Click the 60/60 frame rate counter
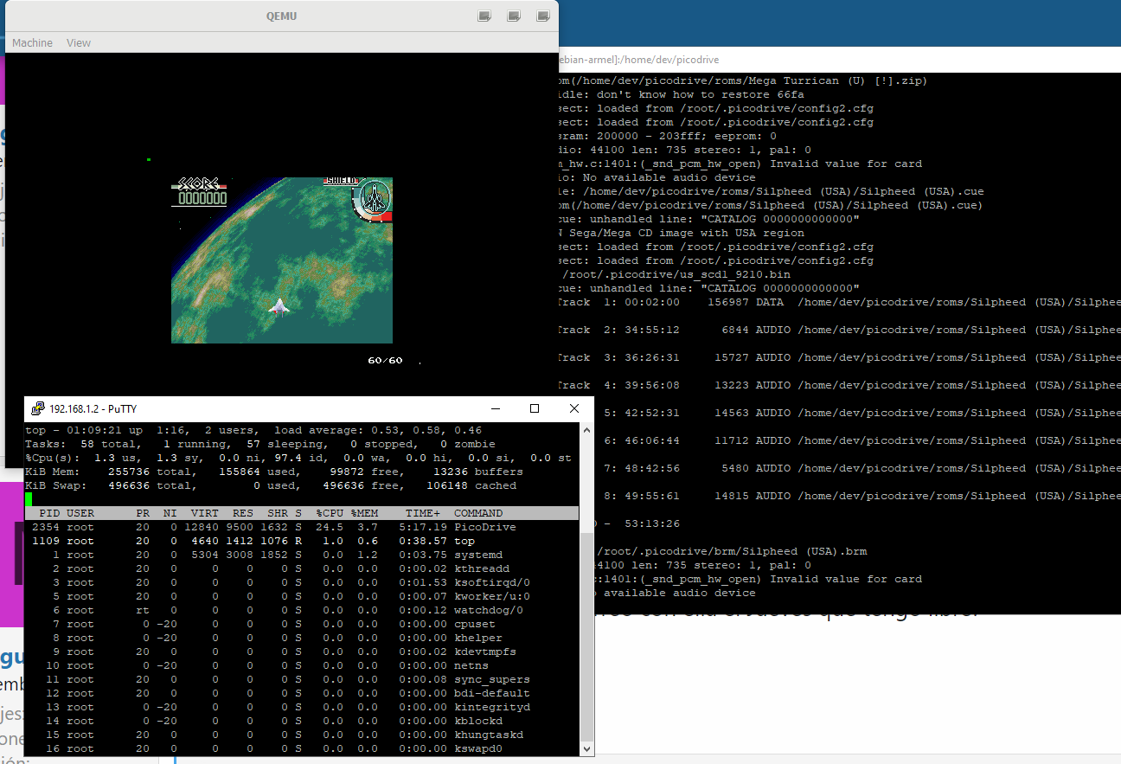1121x764 pixels. 385,360
